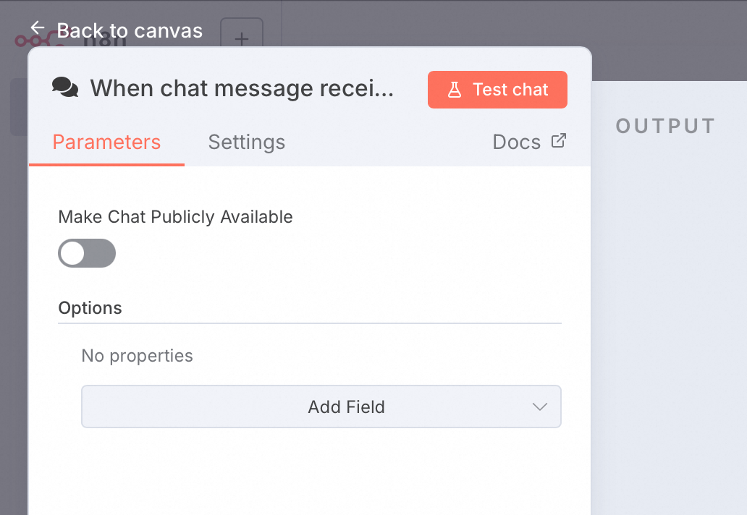Switch to the Settings tab

pos(246,142)
